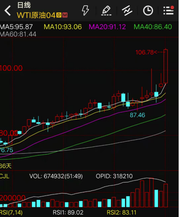
Task: Tap the yellow D badge
Action: coord(59,15)
